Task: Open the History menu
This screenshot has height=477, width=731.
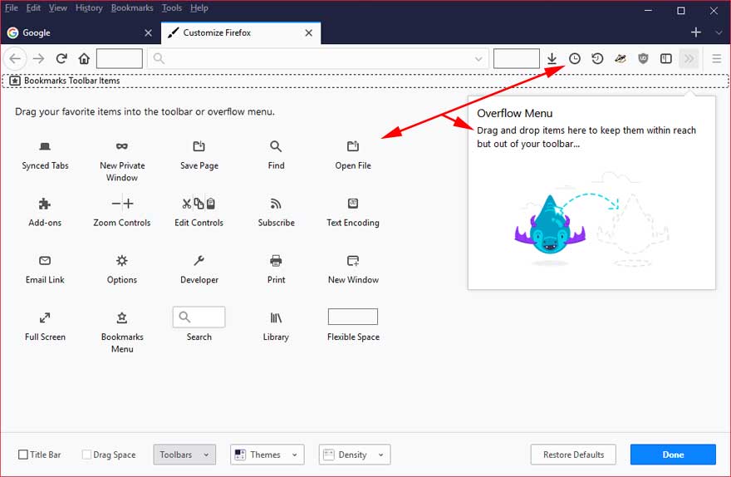Action: pyautogui.click(x=89, y=8)
